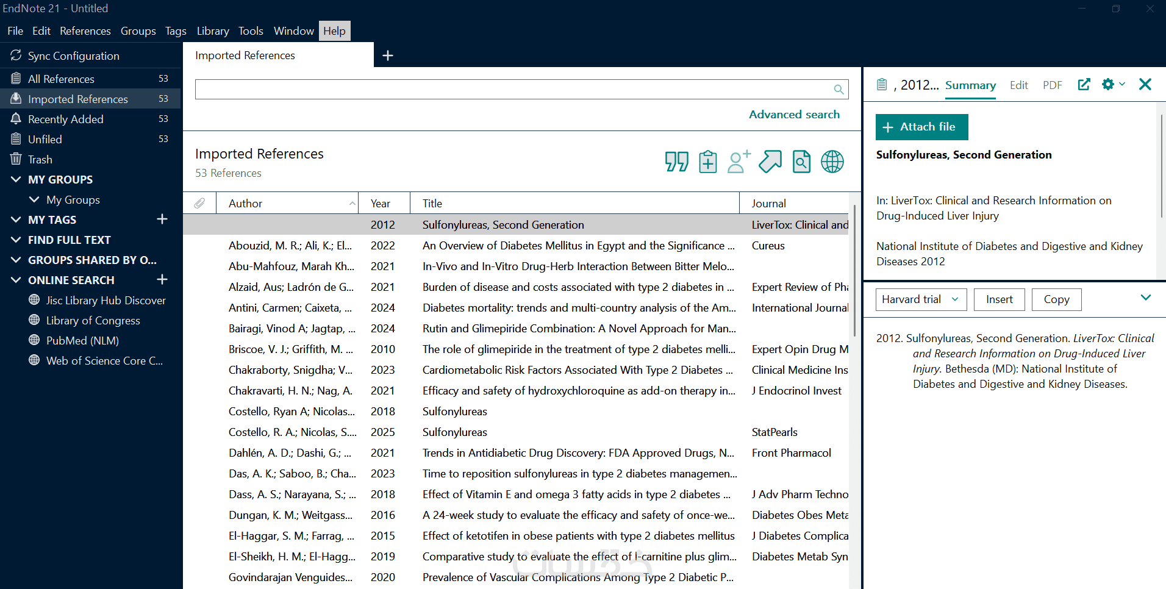Select the Imported References tab
This screenshot has height=589, width=1166.
pos(278,55)
